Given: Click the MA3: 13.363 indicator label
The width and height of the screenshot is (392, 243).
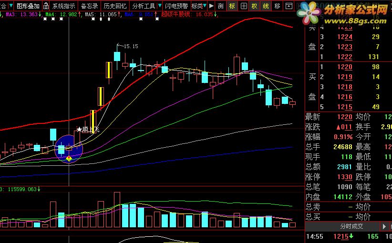Looking at the screenshot, I should coord(23,14).
